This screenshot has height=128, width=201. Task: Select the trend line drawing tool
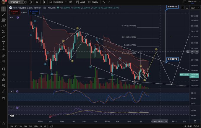click(x=4, y=14)
